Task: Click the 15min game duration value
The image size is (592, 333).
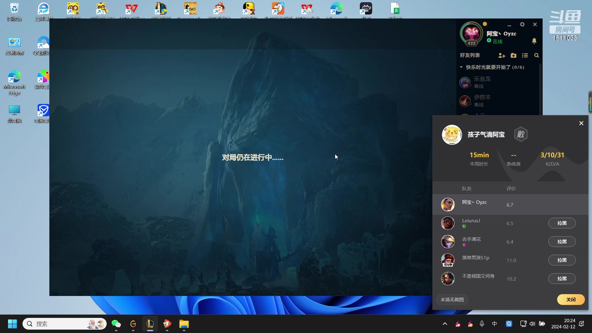Action: (x=479, y=155)
